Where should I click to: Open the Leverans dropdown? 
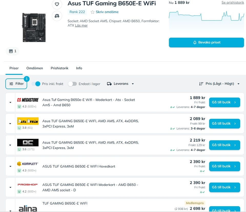120,84
